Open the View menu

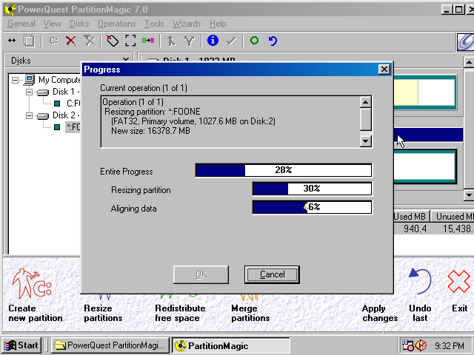(x=52, y=24)
